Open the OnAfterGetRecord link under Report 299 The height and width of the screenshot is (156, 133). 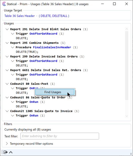43,61
